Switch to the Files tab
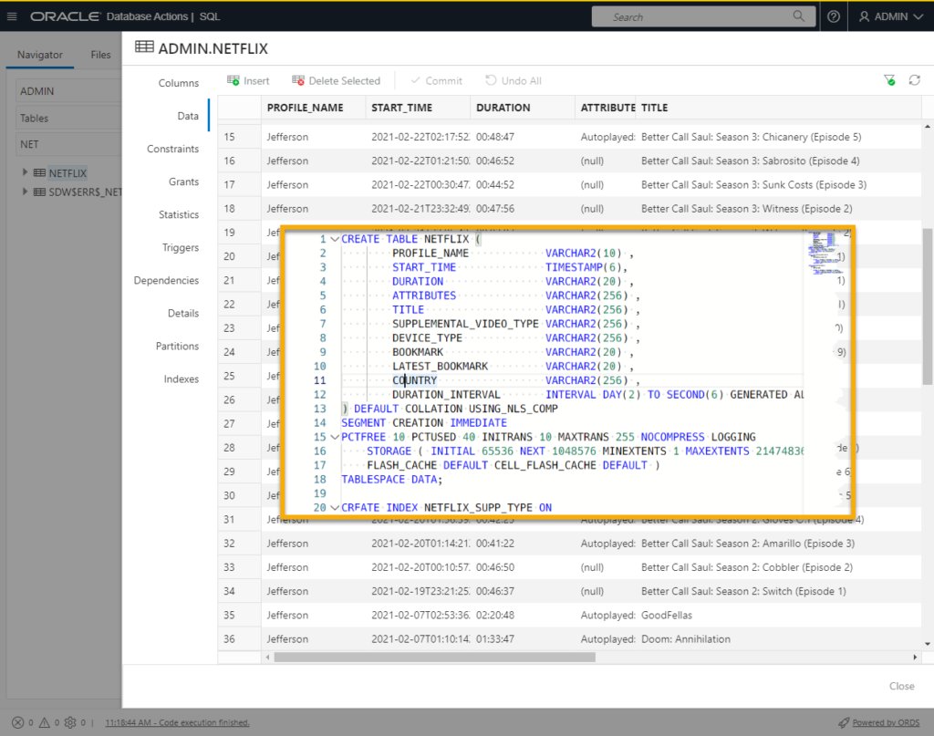The width and height of the screenshot is (934, 736). pyautogui.click(x=100, y=55)
